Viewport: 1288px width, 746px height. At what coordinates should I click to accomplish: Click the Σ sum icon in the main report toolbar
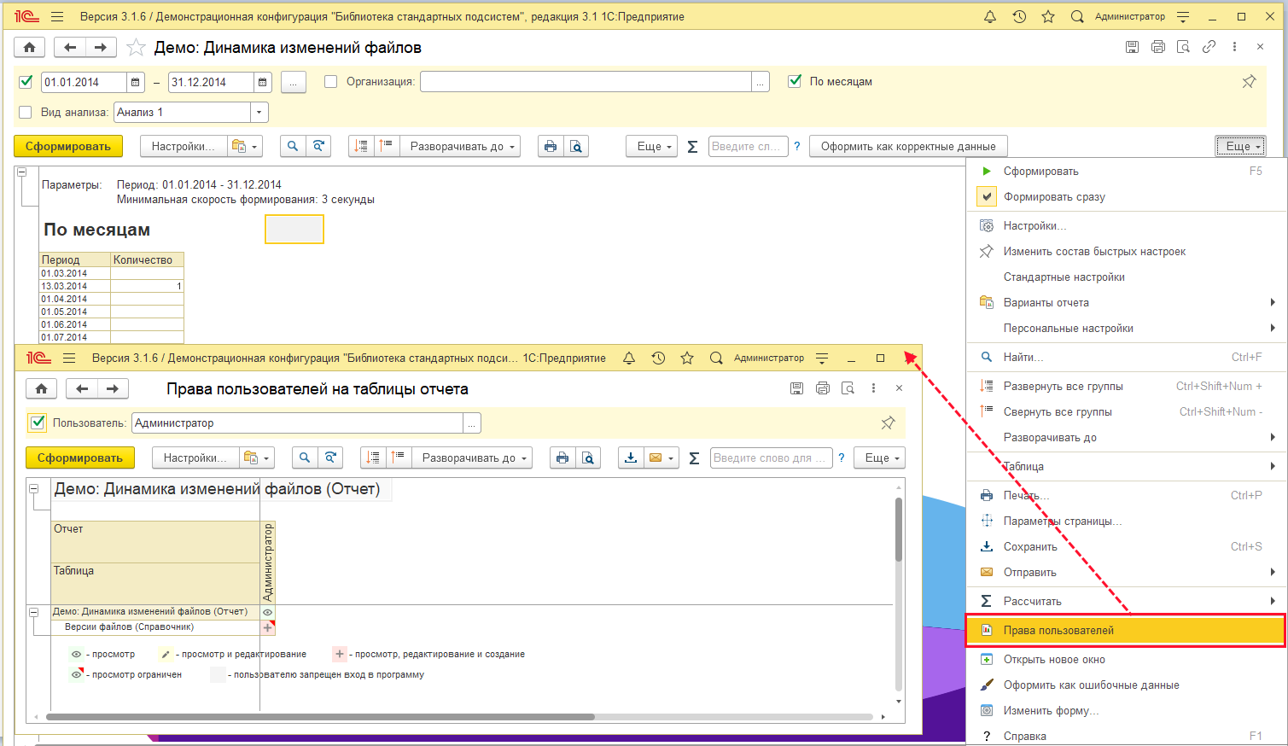tap(692, 147)
